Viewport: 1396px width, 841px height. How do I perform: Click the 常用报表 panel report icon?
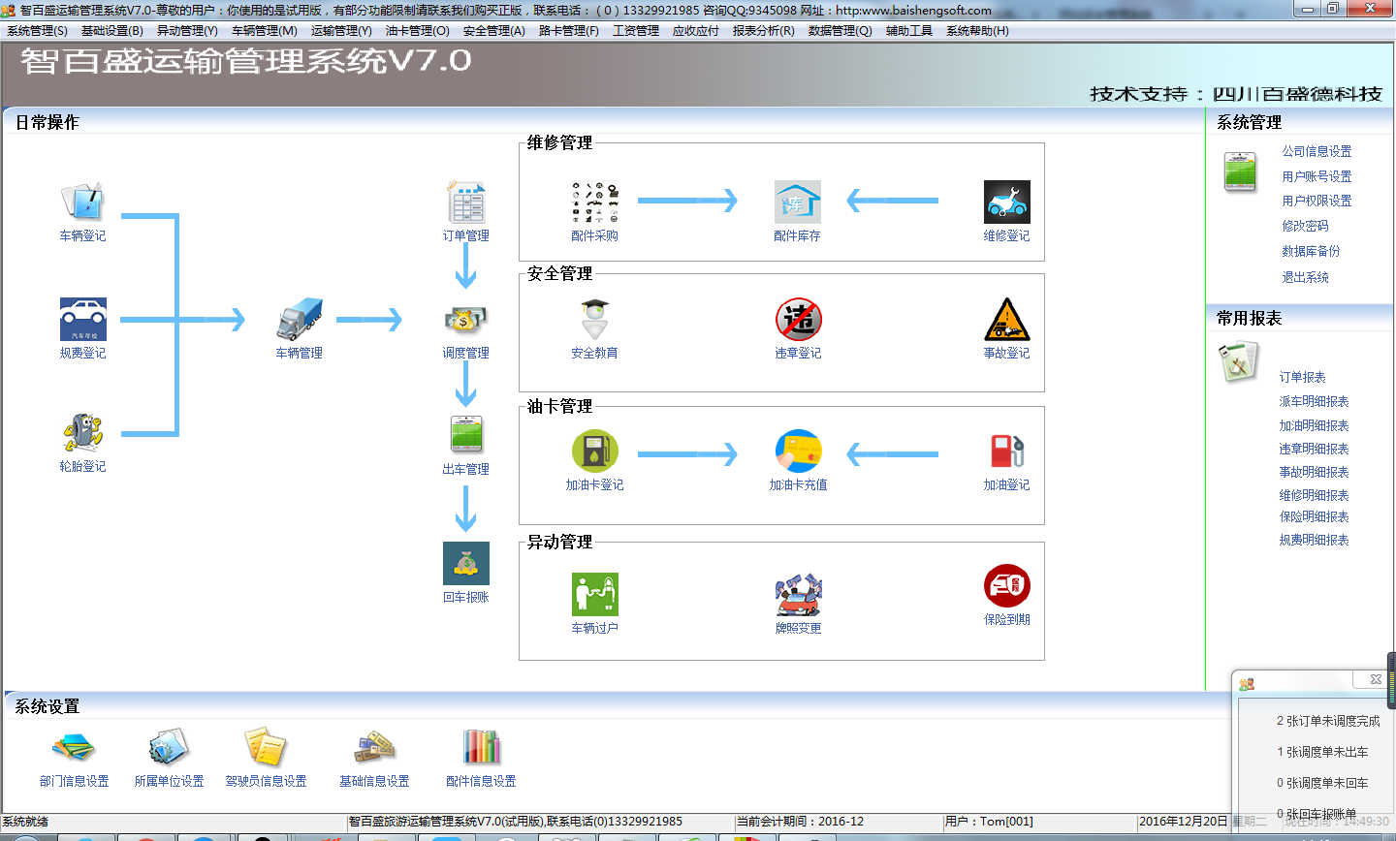tap(1238, 362)
